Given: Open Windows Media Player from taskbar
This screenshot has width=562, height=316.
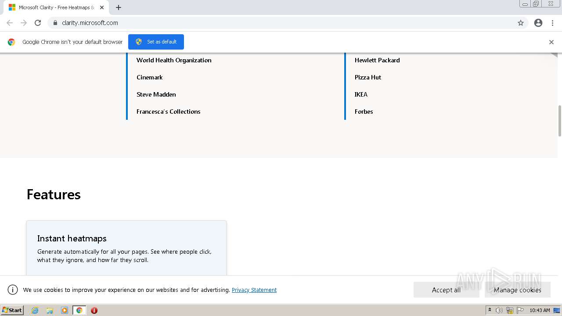Looking at the screenshot, I should tap(65, 310).
